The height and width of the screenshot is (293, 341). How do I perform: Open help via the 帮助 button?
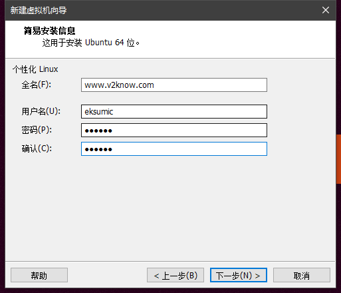click(x=39, y=275)
